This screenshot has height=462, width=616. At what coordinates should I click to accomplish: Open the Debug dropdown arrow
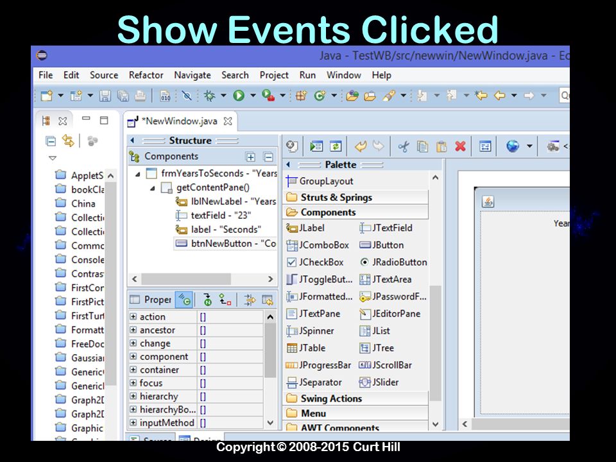pos(223,96)
